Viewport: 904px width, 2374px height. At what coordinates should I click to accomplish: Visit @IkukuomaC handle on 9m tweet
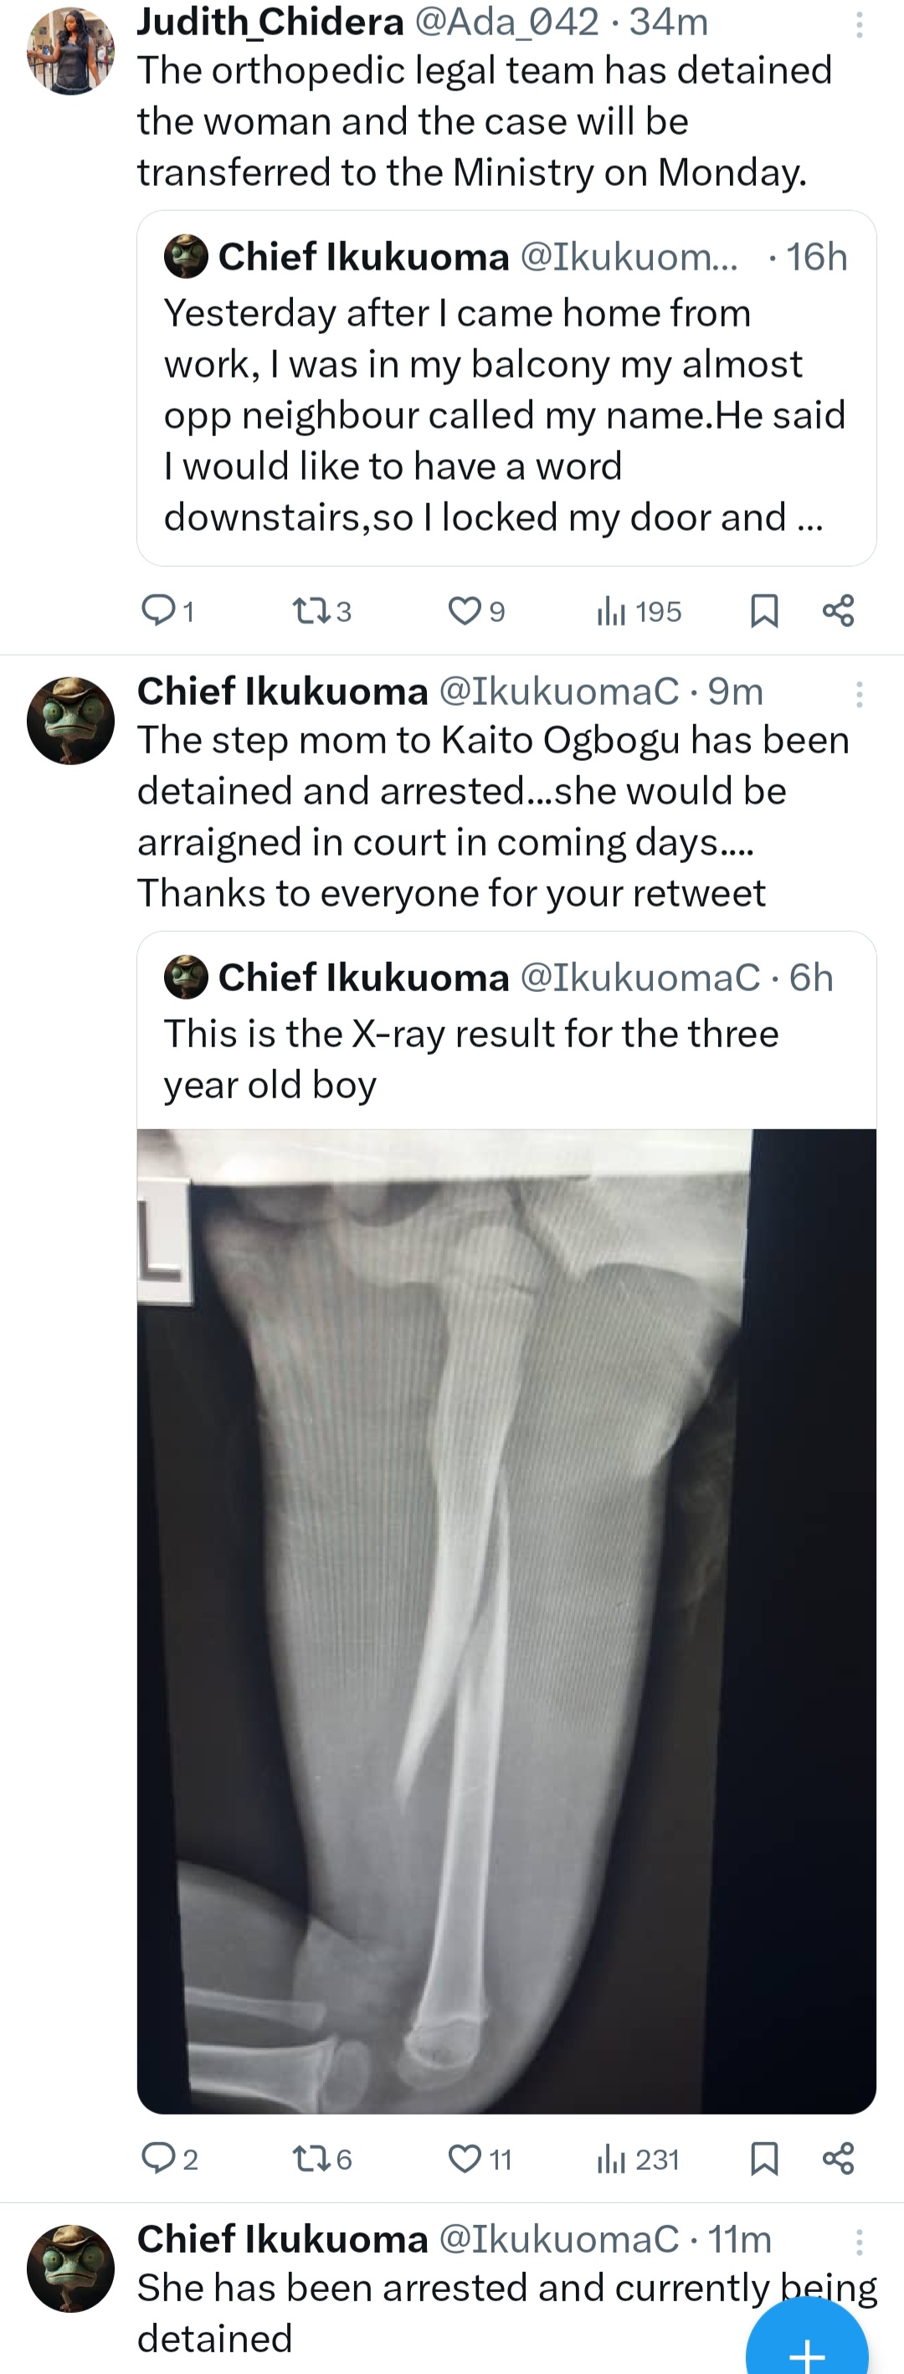[558, 691]
